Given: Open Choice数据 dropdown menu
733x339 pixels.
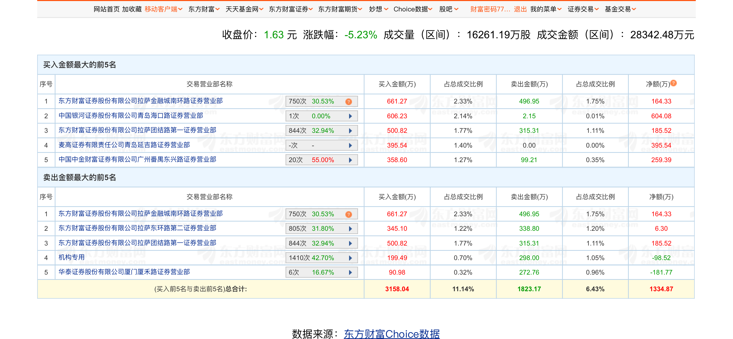Looking at the screenshot, I should [x=413, y=9].
